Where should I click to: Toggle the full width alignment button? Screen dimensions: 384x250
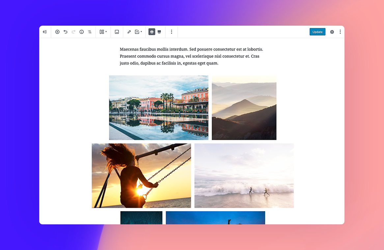(x=159, y=32)
